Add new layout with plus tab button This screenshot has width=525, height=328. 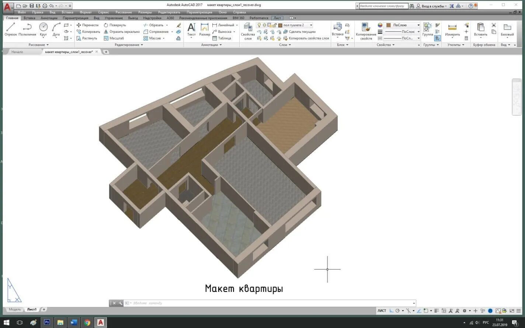pos(44,310)
